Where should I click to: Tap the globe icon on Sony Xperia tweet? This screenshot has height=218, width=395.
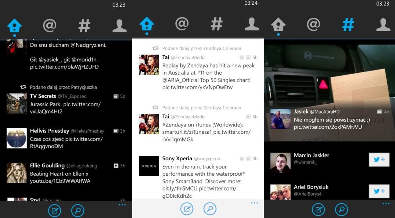241,159
